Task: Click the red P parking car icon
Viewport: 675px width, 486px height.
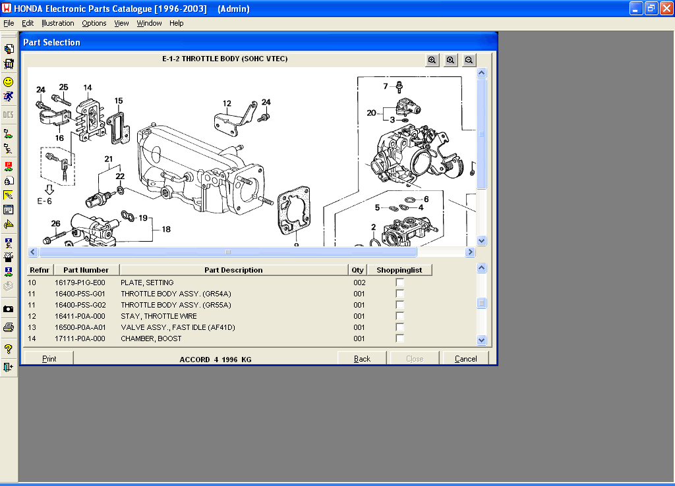Action: point(9,166)
